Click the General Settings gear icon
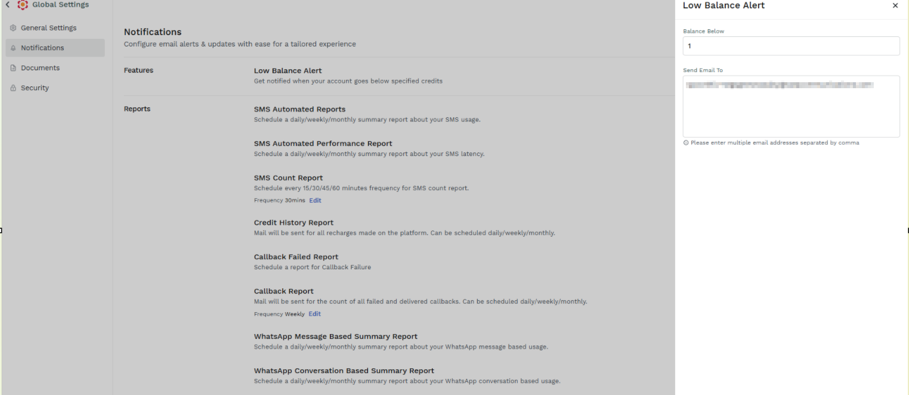The image size is (909, 395). 13,28
